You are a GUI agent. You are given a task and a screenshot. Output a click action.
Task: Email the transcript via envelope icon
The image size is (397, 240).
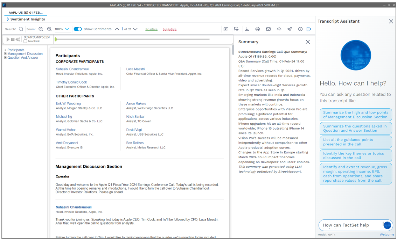pyautogui.click(x=268, y=29)
